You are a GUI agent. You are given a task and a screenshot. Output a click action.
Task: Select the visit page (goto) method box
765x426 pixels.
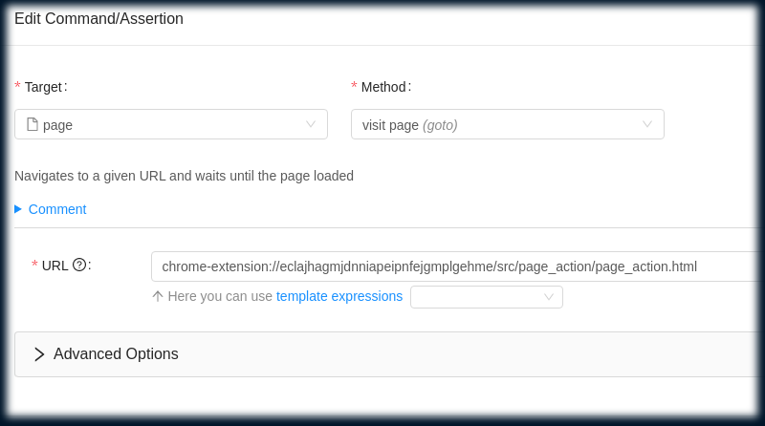click(508, 124)
